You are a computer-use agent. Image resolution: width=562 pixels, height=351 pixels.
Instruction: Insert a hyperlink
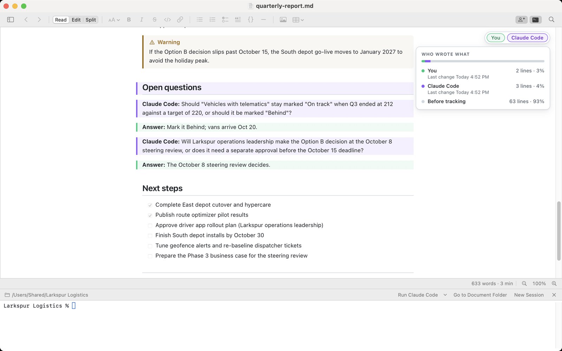[x=180, y=20]
